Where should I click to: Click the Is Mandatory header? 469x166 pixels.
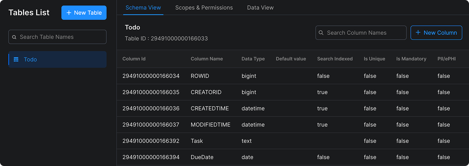pos(411,59)
